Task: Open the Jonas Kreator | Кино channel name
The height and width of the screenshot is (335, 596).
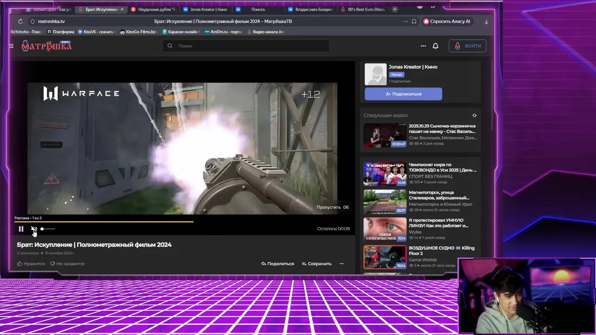Action: pyautogui.click(x=413, y=67)
